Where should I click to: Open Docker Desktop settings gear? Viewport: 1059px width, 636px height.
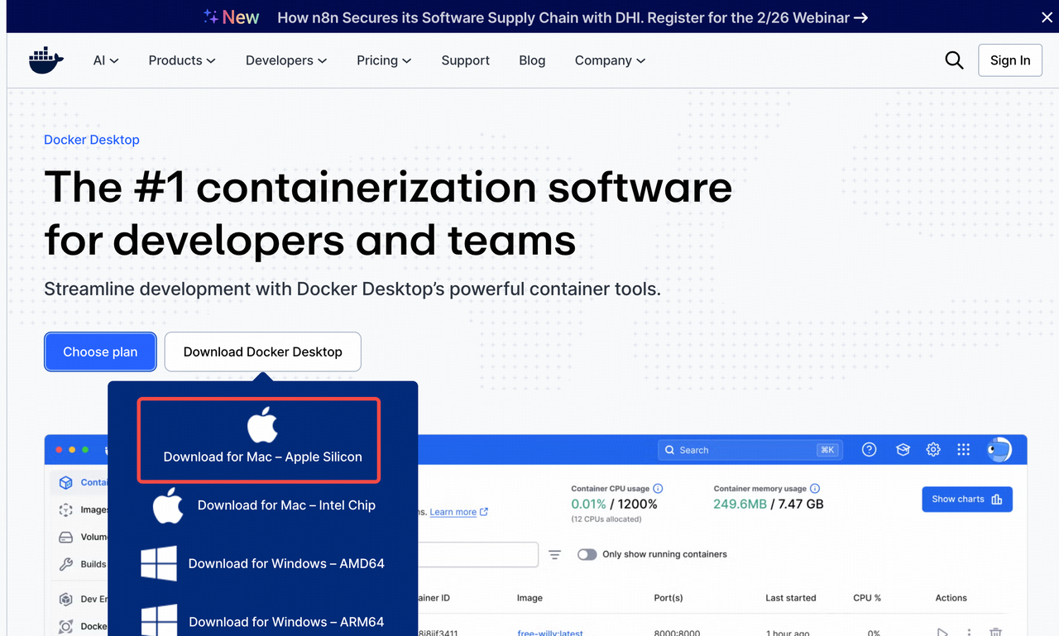(933, 450)
